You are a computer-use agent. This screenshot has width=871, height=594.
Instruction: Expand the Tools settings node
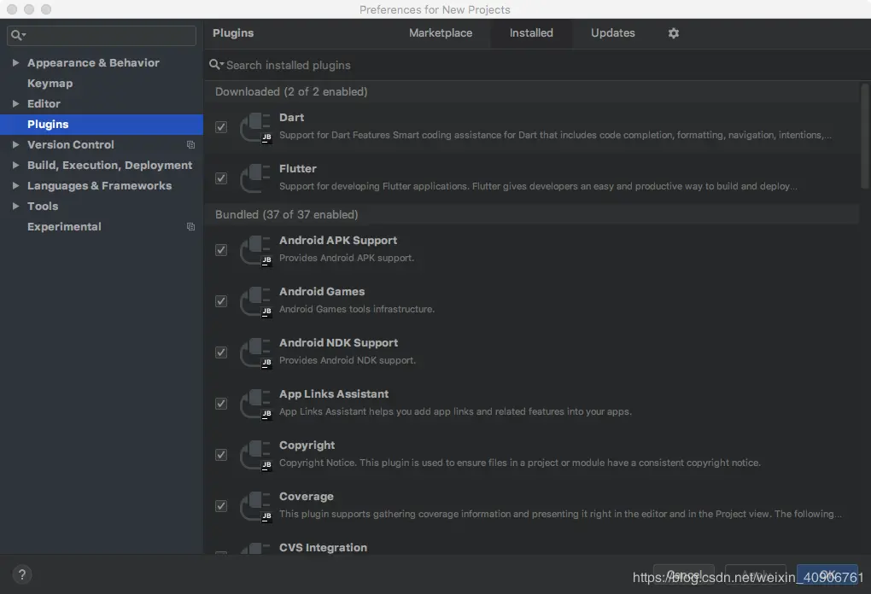pos(15,206)
